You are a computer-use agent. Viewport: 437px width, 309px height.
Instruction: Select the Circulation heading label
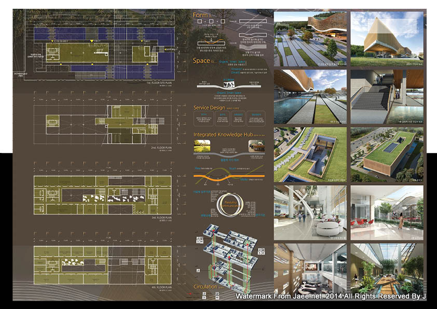coord(205,287)
